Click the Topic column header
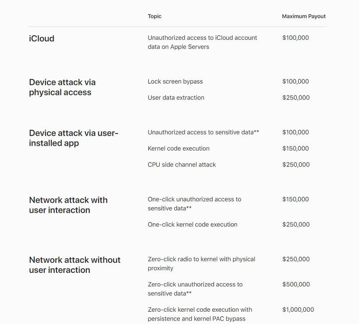The image size is (359, 324). coord(155,16)
